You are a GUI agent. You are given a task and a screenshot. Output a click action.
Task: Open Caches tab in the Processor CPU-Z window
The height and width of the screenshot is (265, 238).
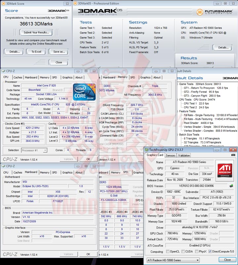18,77
